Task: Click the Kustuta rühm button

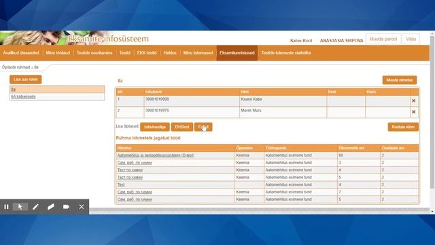Action: [x=403, y=127]
